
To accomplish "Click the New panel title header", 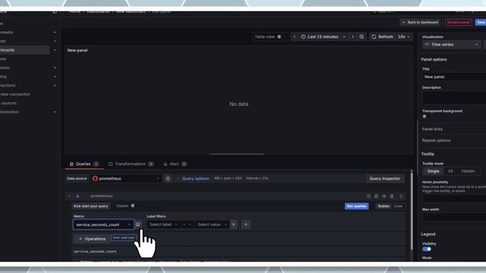I will [77, 50].
